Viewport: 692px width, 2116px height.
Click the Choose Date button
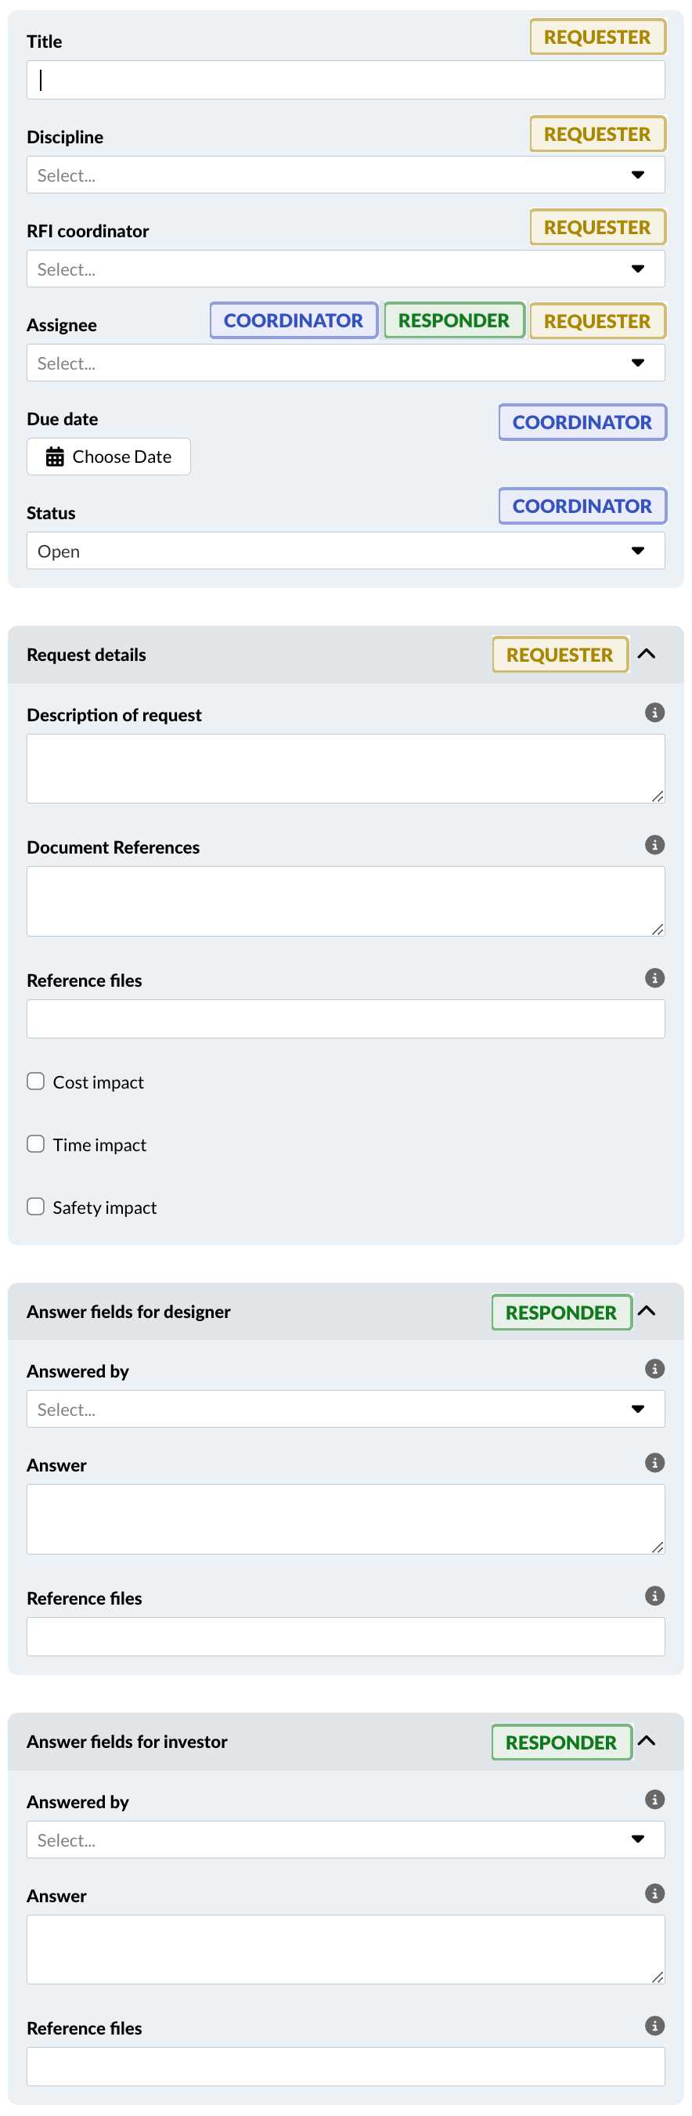108,457
